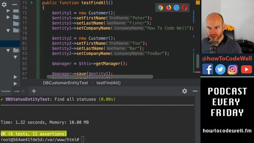The image size is (254, 143).
Task: Click Time 1.32 seconds output line
Action: click(x=45, y=122)
